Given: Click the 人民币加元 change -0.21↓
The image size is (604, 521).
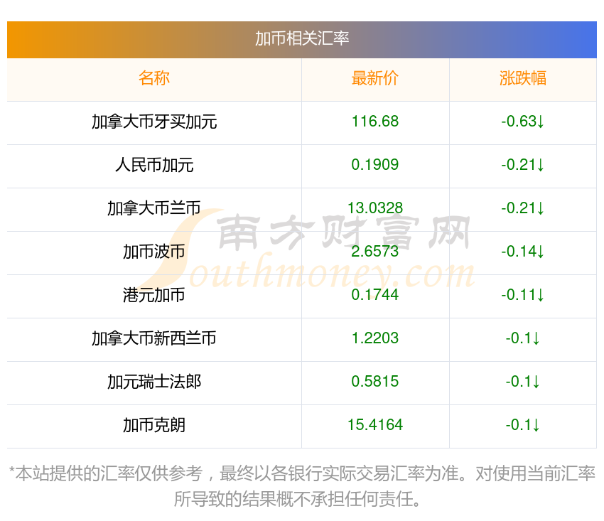Looking at the screenshot, I should [523, 165].
